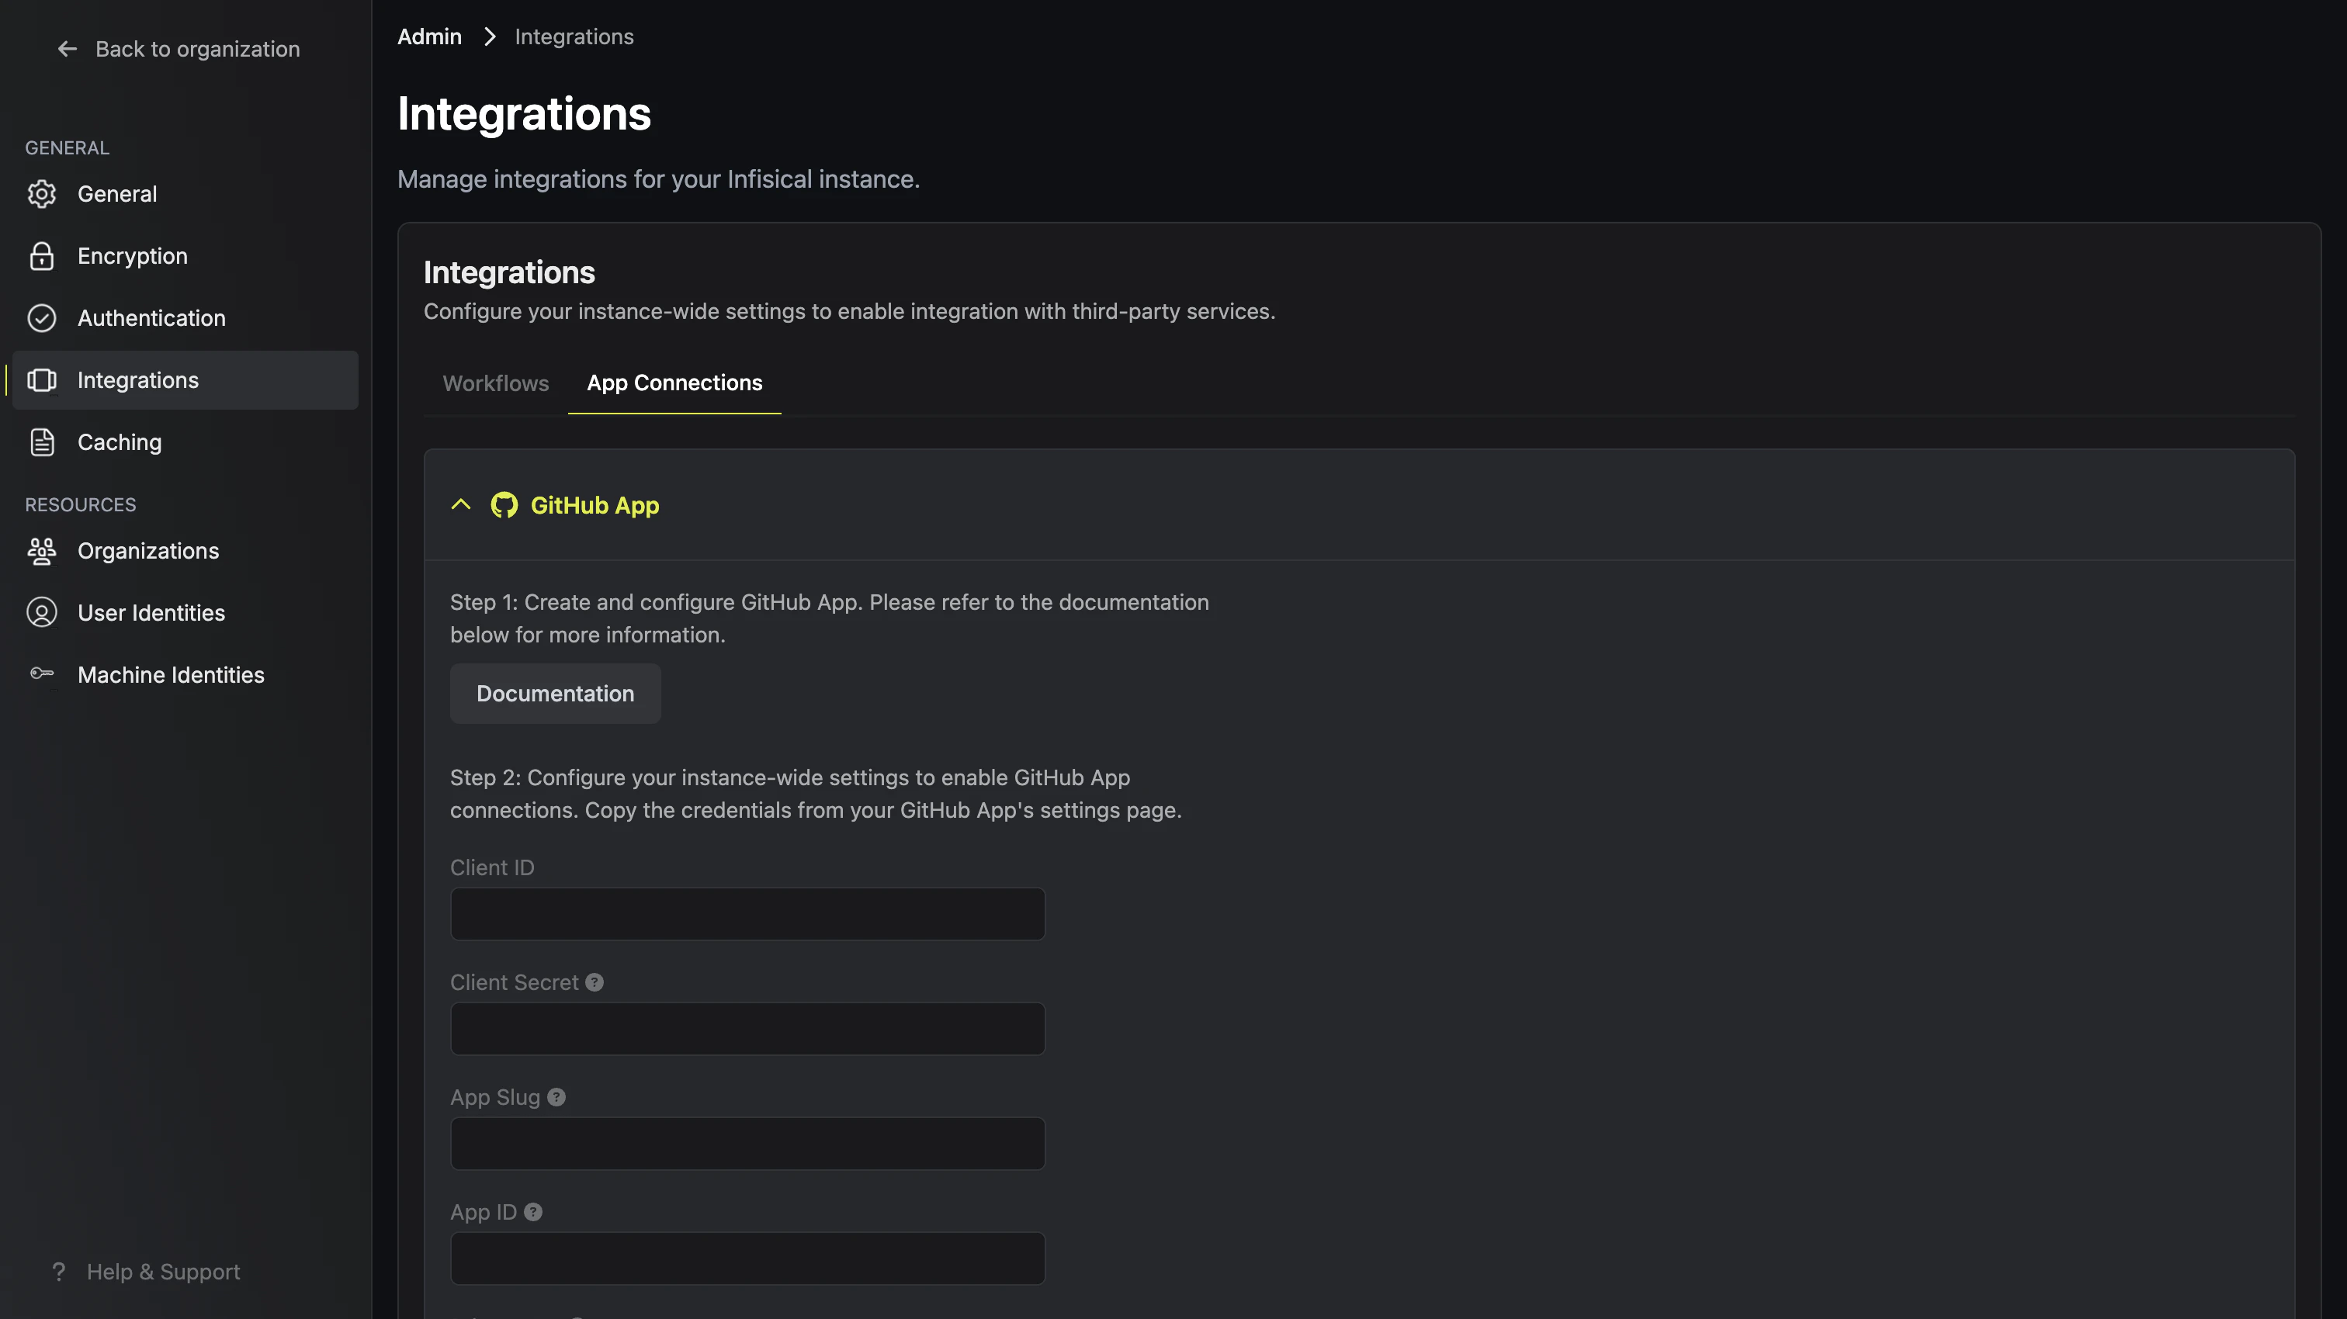Click Integrations in the breadcrumb
The height and width of the screenshot is (1319, 2347).
[x=574, y=36]
